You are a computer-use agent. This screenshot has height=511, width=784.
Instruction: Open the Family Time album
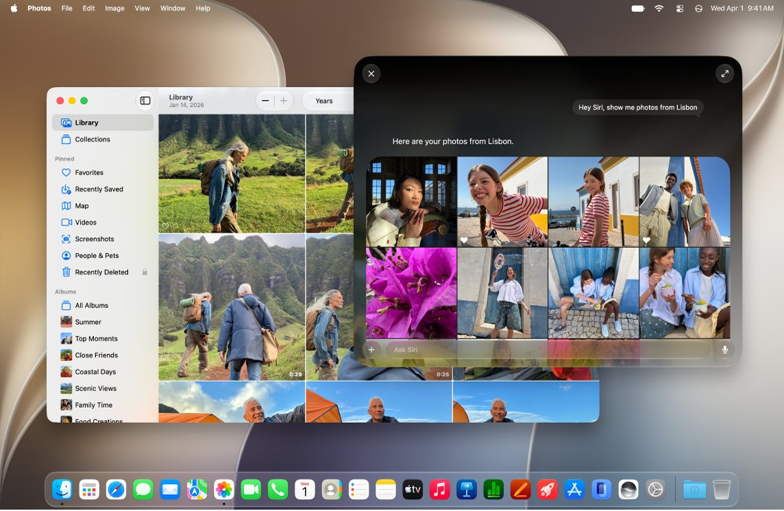103,405
